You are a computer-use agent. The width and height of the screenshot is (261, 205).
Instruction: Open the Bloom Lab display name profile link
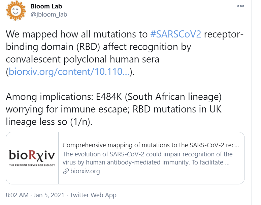(46, 6)
